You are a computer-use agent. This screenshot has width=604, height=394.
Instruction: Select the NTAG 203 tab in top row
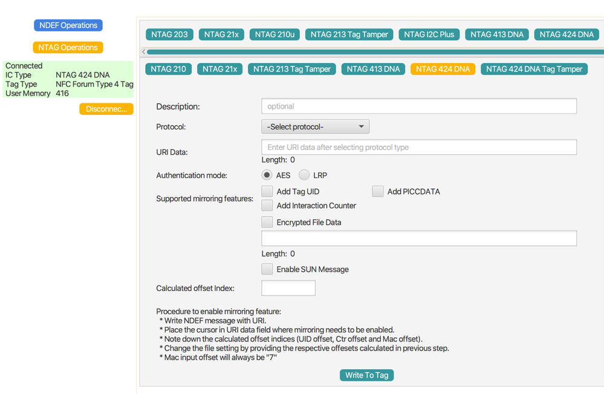tap(169, 34)
